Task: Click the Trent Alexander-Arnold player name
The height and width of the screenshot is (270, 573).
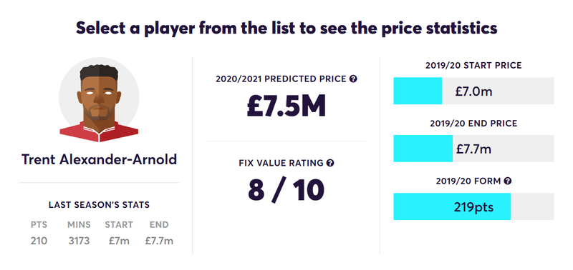Action: pos(99,159)
